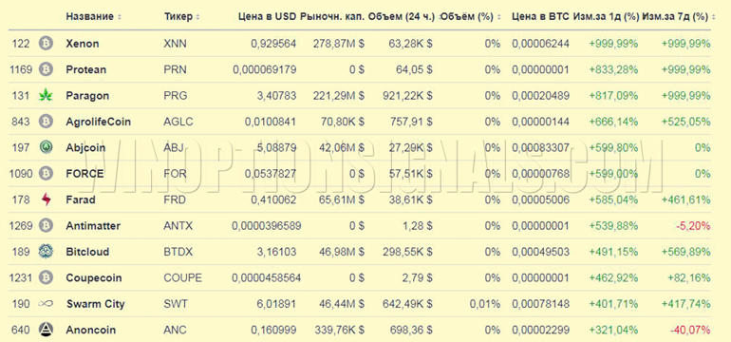Open the Abjcoin coin page
The image size is (731, 342).
point(85,148)
